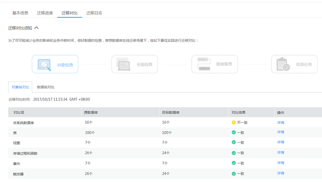Click the 事件 row name
322x182 pixels.
tap(17, 164)
